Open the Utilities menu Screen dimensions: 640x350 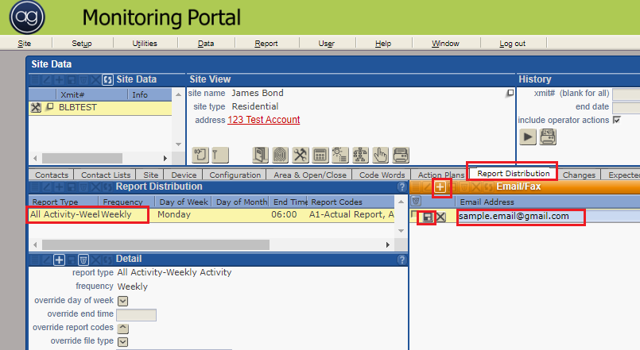click(x=144, y=44)
